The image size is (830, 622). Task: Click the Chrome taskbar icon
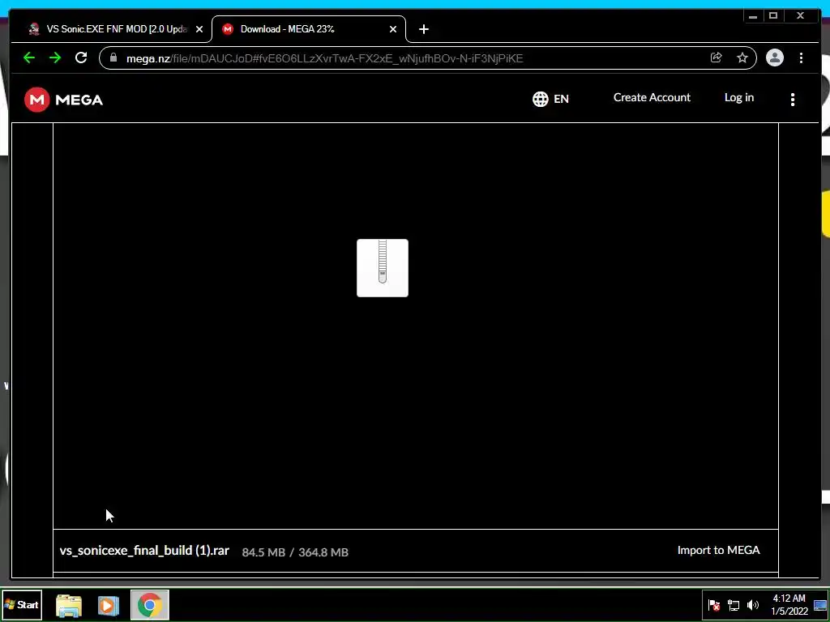tap(150, 605)
